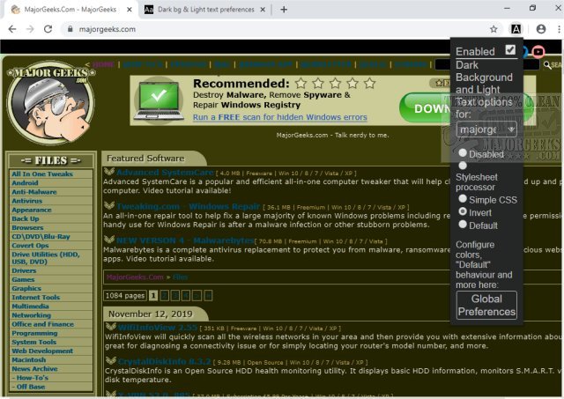This screenshot has height=399, width=564.
Task: Click the fifth rating star in Recommended banner
Action: (370, 84)
